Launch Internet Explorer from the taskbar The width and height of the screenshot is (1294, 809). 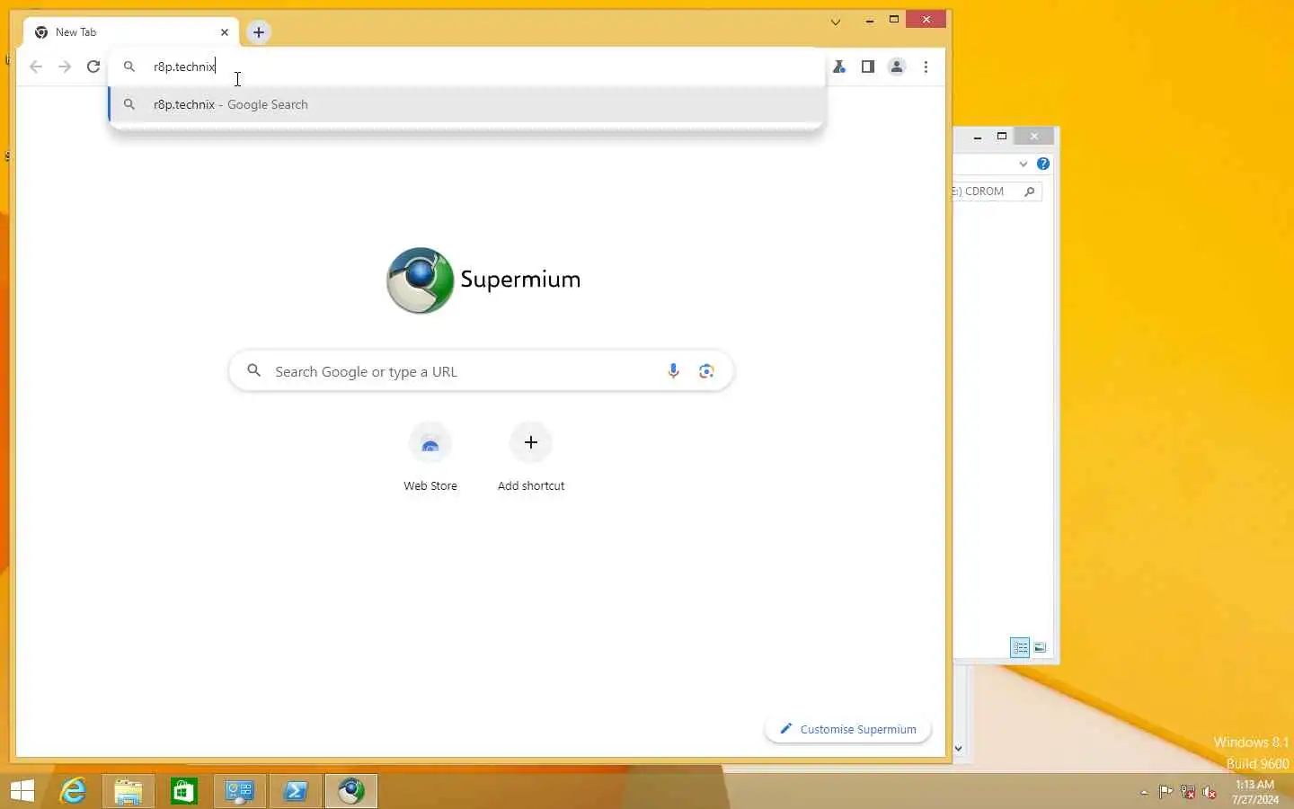click(x=73, y=791)
